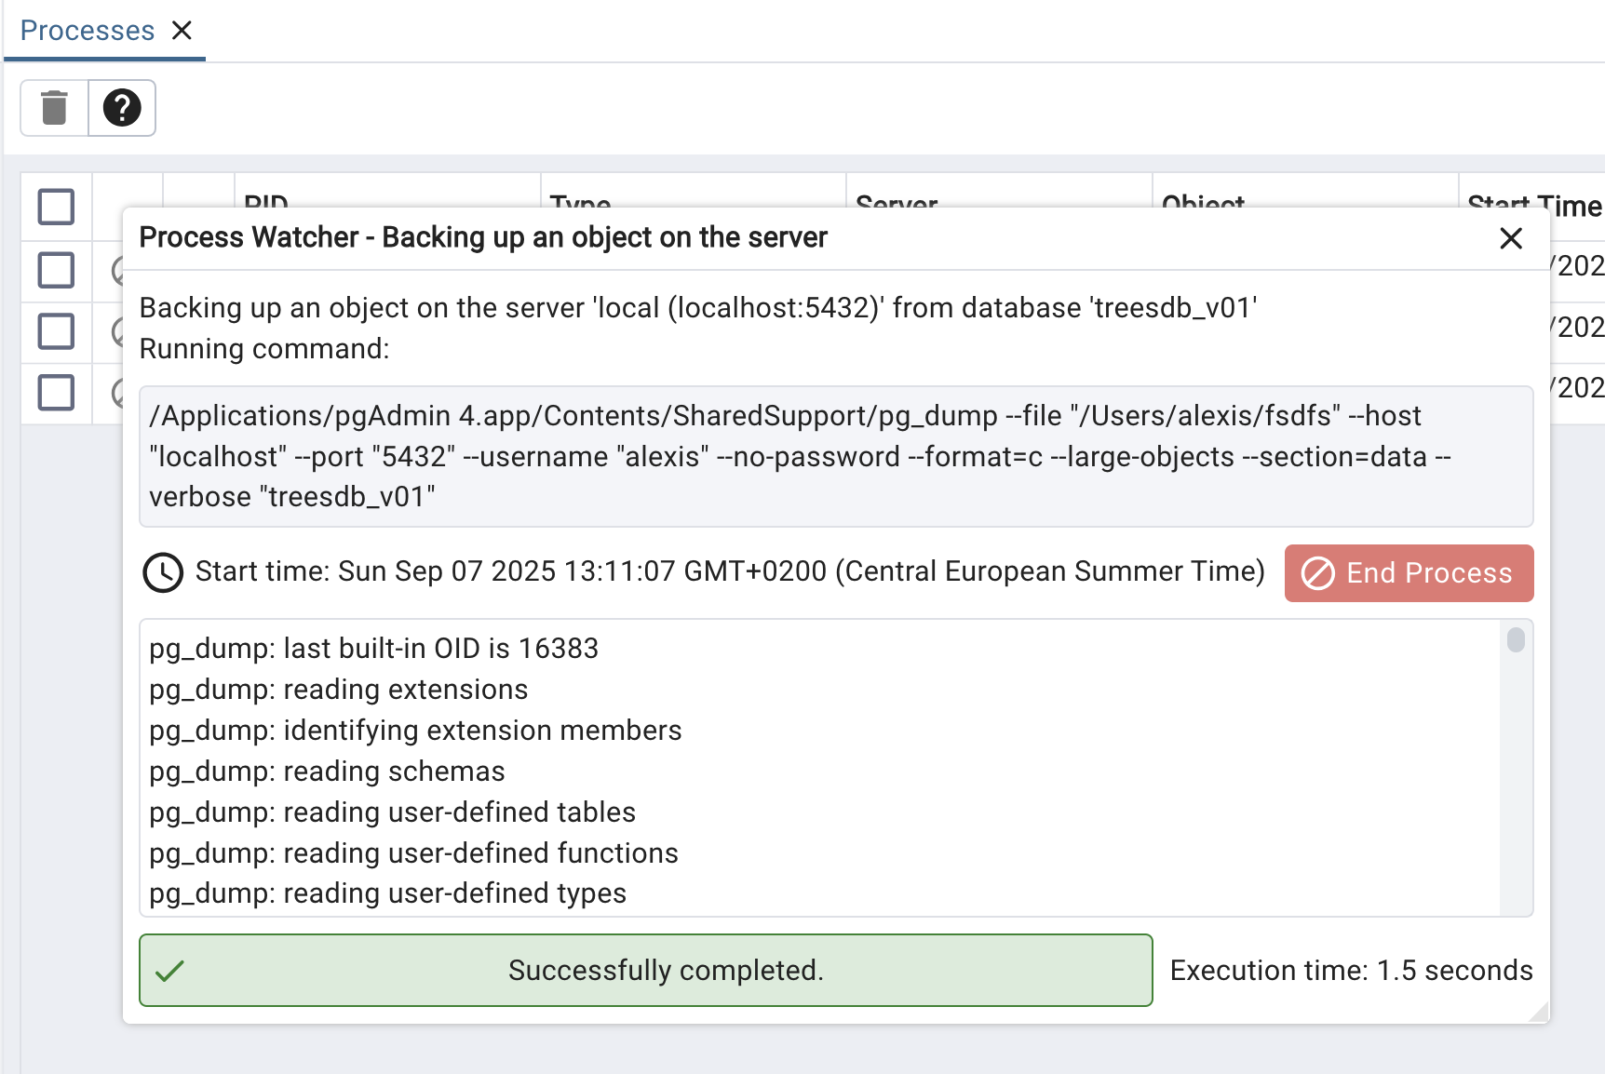Screen dimensions: 1605x1074
Task: Click the trash delete-process icon
Action: [x=55, y=108]
